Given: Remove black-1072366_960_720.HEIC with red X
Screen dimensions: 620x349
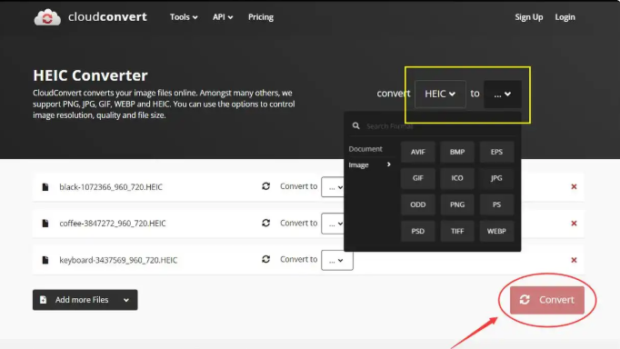Looking at the screenshot, I should [574, 186].
